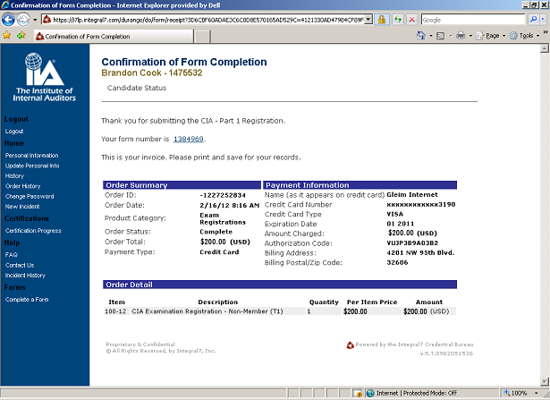This screenshot has width=550, height=400.
Task: Expand the address bar URL dropdown
Action: click(368, 19)
